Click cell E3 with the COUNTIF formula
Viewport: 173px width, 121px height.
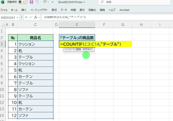tap(77, 44)
